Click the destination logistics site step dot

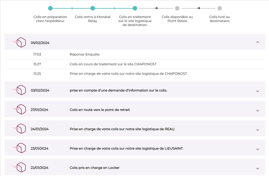135,8
